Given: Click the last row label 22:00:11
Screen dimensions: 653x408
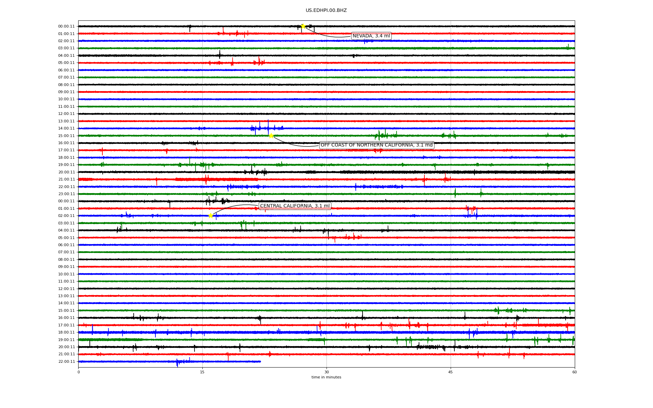Looking at the screenshot, I should (66, 362).
